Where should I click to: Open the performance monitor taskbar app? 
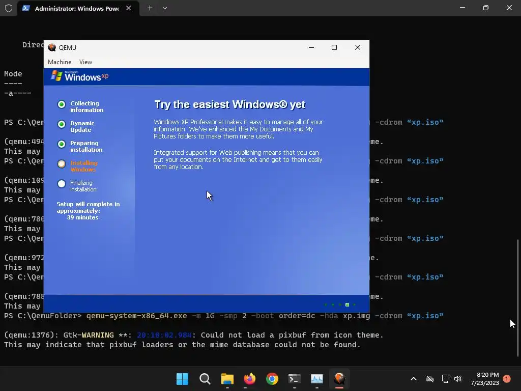[317, 379]
